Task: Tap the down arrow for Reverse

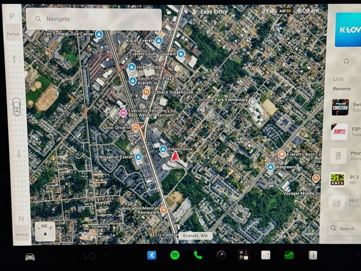Action: click(x=19, y=154)
